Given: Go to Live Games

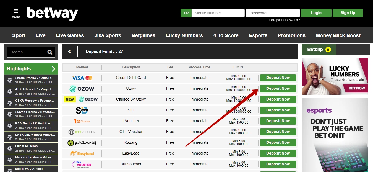Looking at the screenshot, I should (70, 35).
